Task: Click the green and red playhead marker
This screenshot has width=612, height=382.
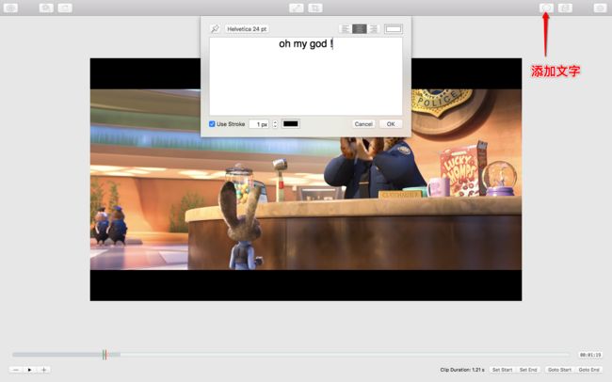Action: 105,355
